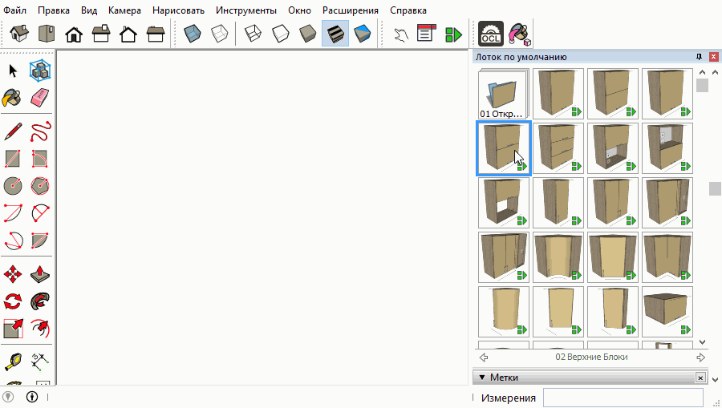
Task: Open the Инструменты menu
Action: (246, 10)
